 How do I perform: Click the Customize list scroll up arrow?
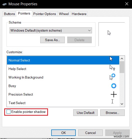tap(122, 59)
